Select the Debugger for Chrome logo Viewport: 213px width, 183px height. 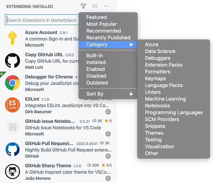[13, 83]
